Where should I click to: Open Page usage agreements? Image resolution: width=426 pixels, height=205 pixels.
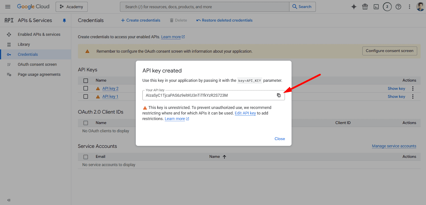click(39, 74)
